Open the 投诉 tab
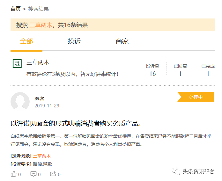 point(74,41)
